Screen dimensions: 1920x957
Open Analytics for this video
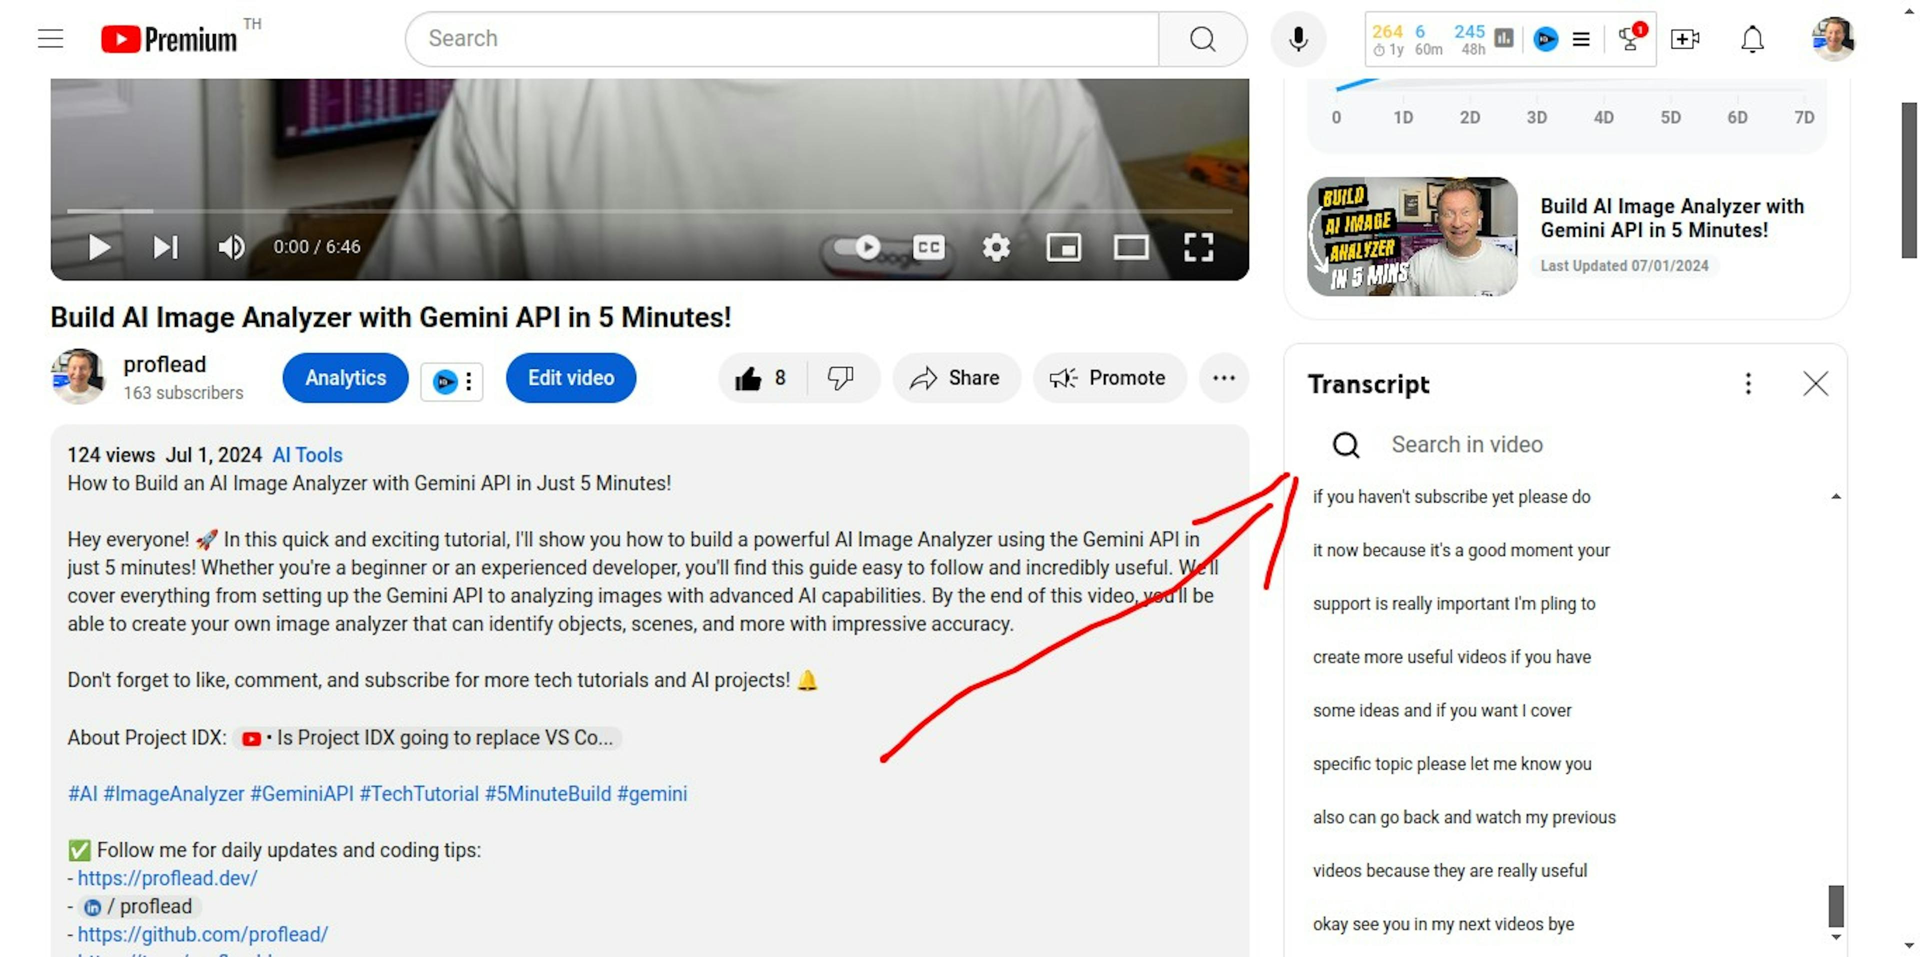(x=346, y=378)
